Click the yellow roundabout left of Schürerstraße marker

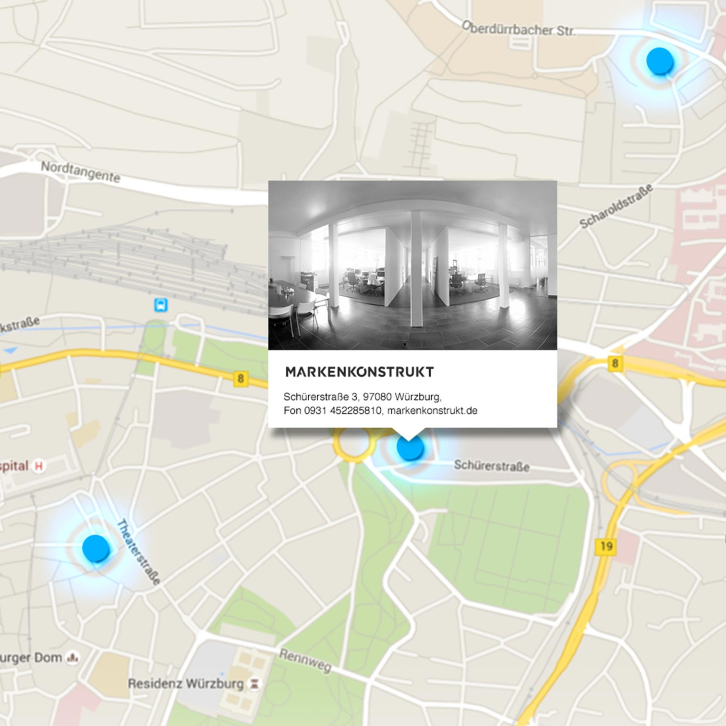354,445
